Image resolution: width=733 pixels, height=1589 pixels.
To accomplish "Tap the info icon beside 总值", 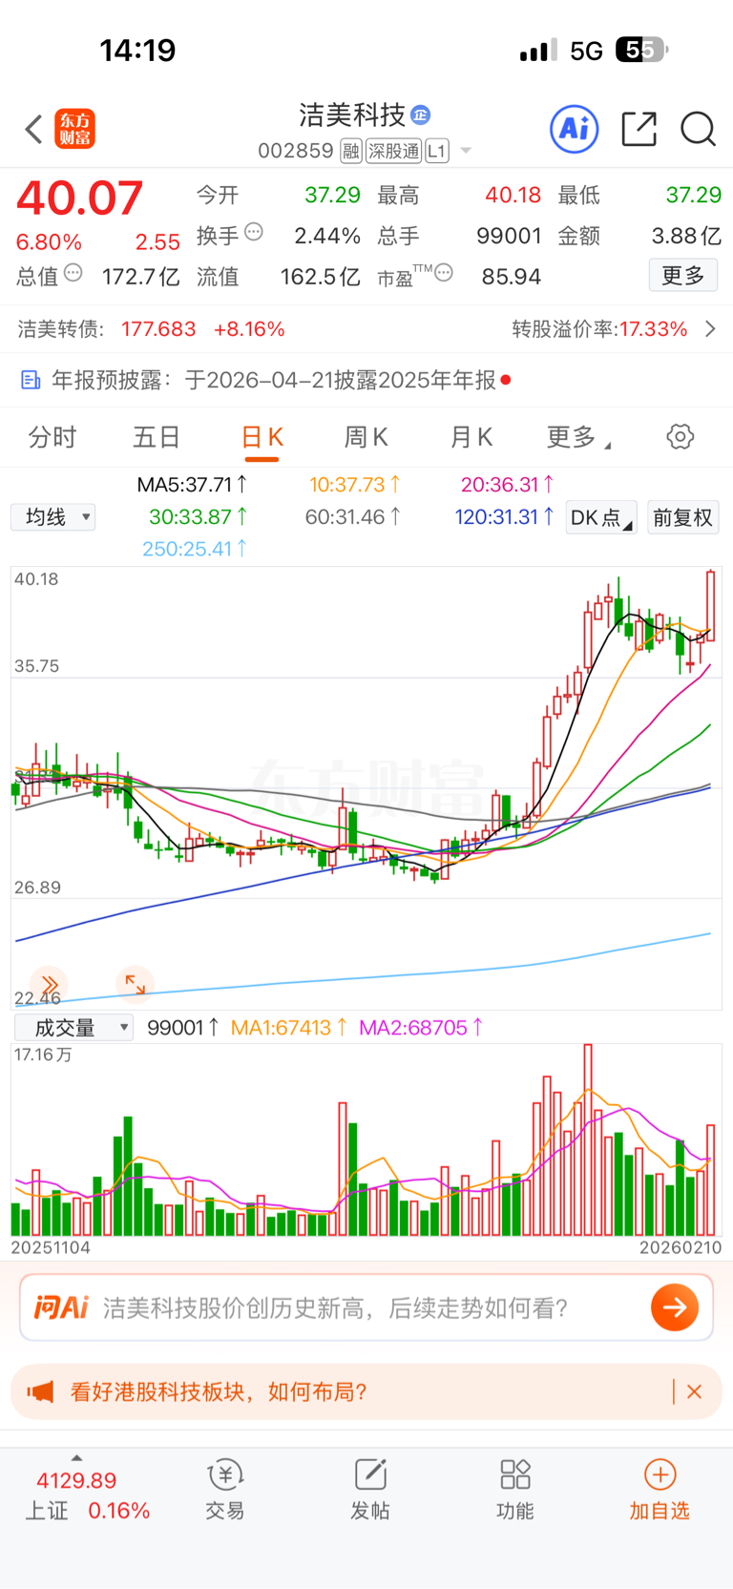I will click(73, 274).
